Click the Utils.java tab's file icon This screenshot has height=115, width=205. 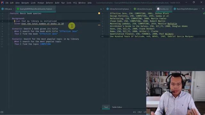pyautogui.click(x=3, y=9)
